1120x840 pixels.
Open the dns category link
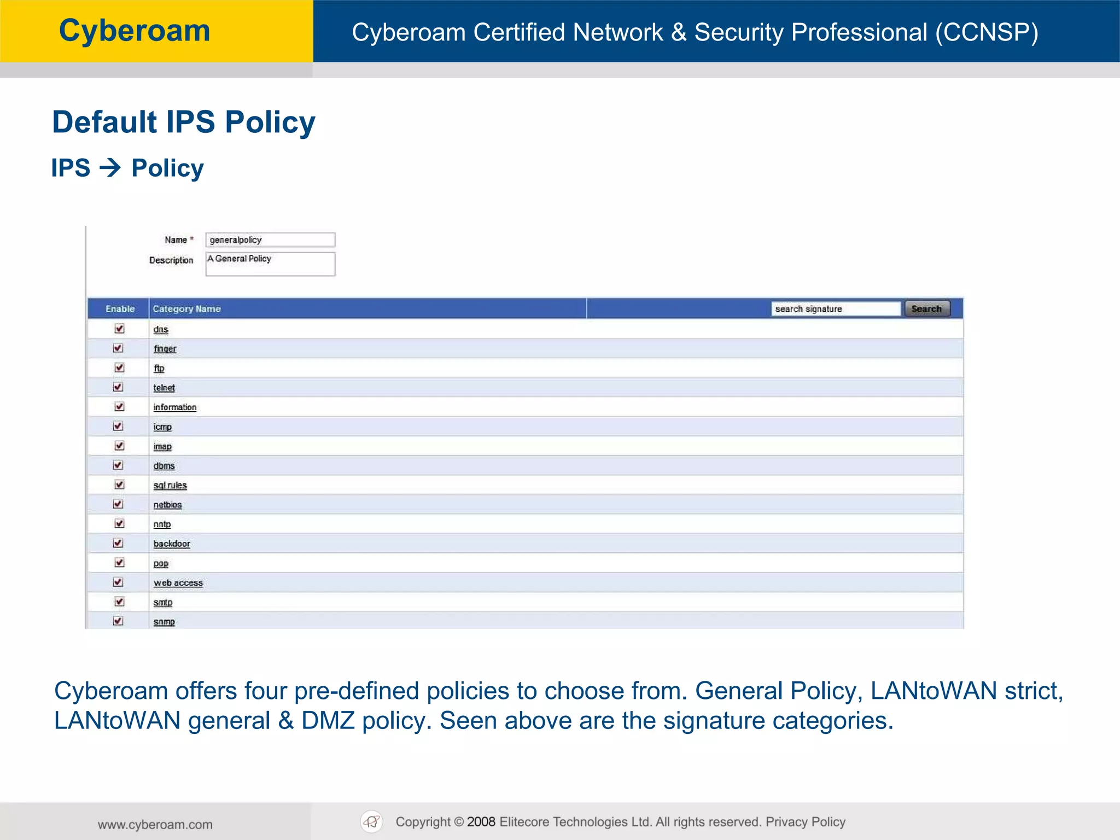(161, 329)
